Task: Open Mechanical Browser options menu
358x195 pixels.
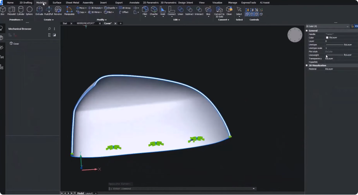Action: pos(54,29)
